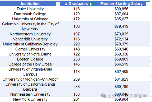Click the New York University cell
This screenshot has width=152, height=102.
[30, 99]
